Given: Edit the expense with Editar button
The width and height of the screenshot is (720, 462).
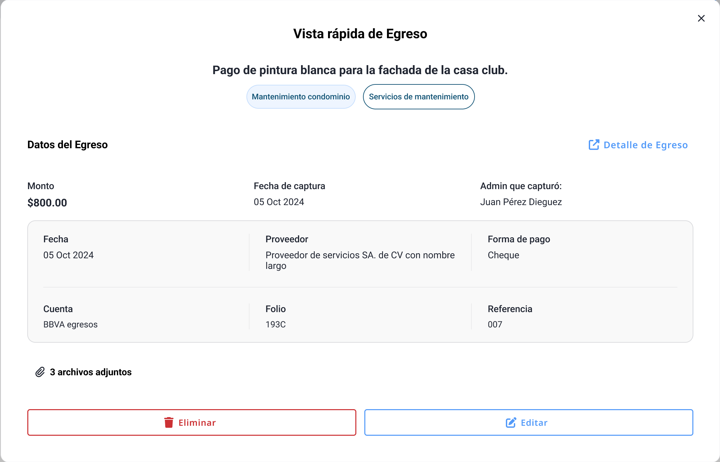Looking at the screenshot, I should pyautogui.click(x=529, y=422).
